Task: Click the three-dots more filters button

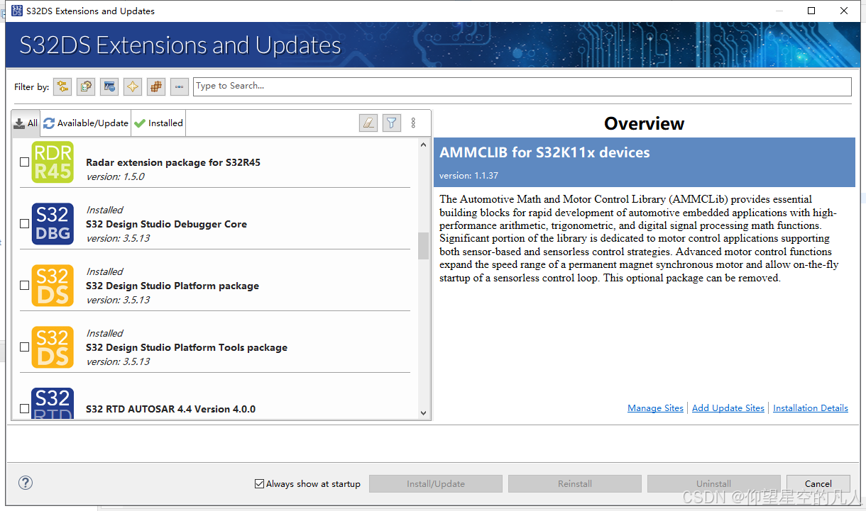Action: point(180,86)
